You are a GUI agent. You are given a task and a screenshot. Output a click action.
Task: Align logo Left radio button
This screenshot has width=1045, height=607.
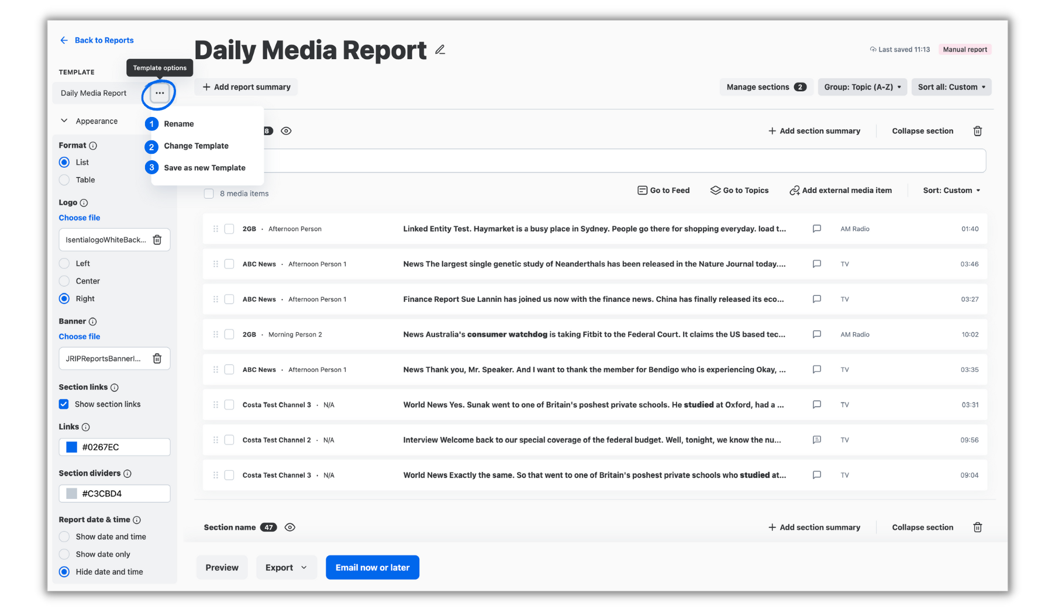[64, 264]
